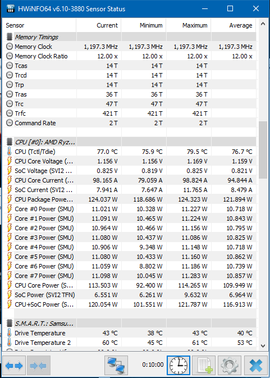Screen dimensions: 270x378
Task: Click the Minimum column header
Action: pyautogui.click(x=144, y=25)
